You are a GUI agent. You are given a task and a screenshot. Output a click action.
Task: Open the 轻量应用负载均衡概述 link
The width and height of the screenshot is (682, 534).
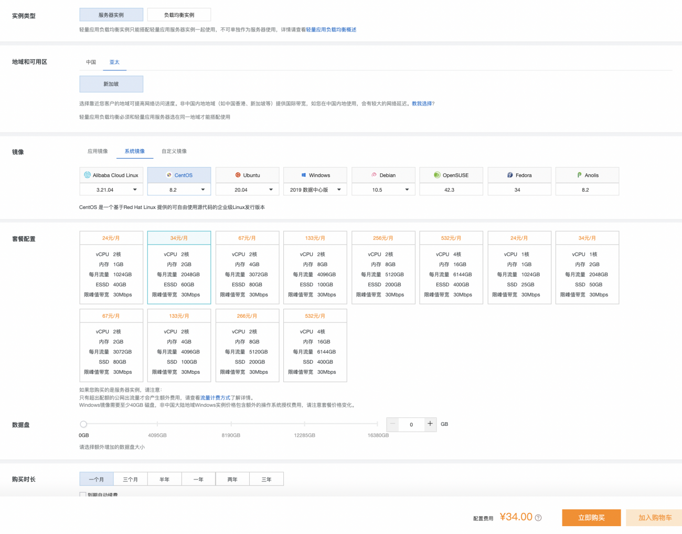click(331, 30)
